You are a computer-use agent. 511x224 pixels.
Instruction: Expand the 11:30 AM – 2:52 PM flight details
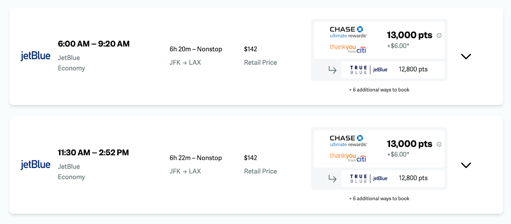[x=466, y=165]
